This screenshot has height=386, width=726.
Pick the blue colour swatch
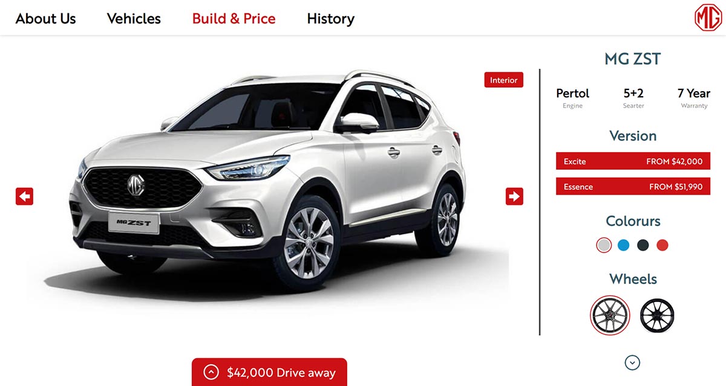point(624,245)
